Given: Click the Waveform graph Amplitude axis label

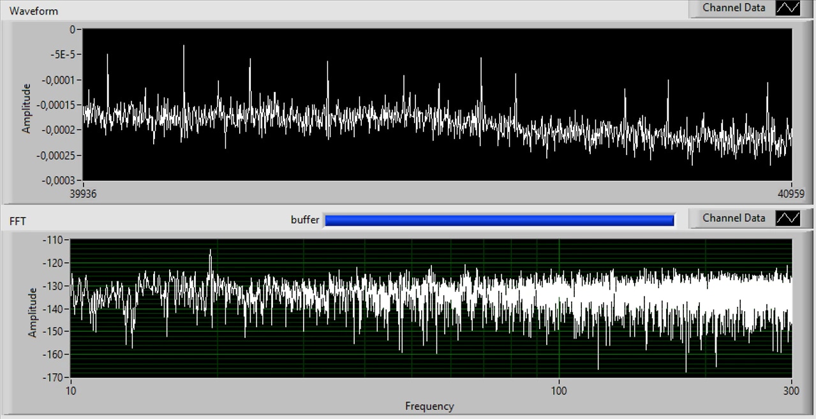Looking at the screenshot, I should 26,108.
